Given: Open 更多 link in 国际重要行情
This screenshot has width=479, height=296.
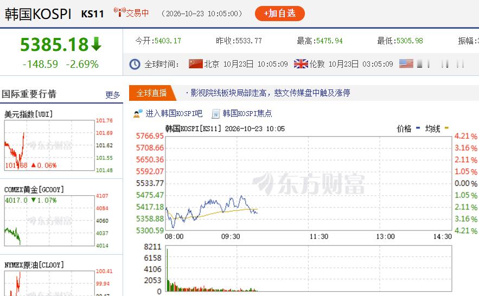Looking at the screenshot, I should (x=113, y=95).
